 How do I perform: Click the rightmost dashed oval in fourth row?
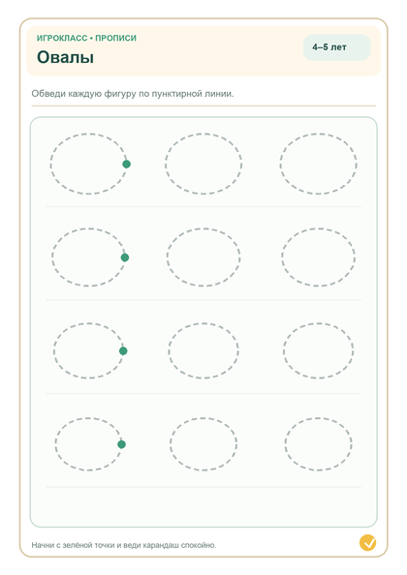pos(318,444)
